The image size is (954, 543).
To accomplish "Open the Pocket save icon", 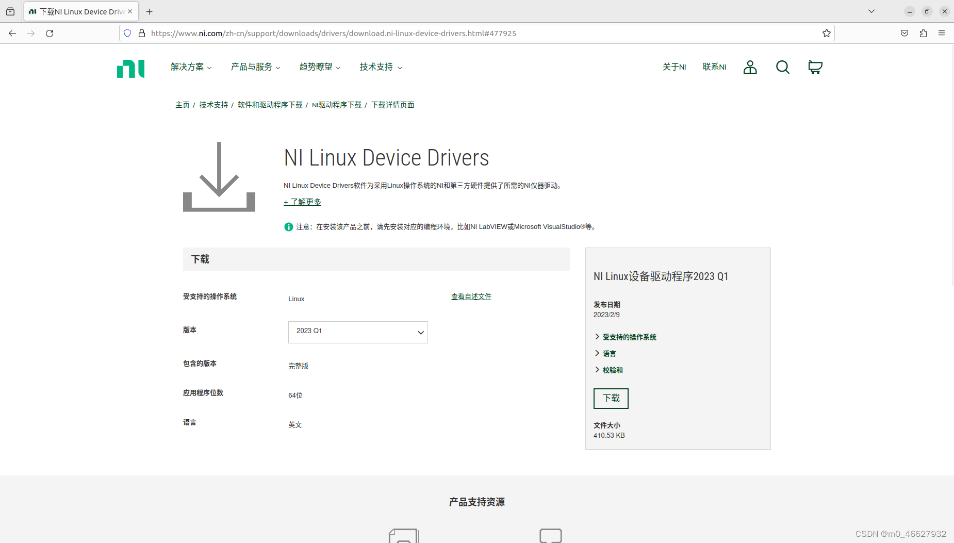I will click(x=904, y=33).
